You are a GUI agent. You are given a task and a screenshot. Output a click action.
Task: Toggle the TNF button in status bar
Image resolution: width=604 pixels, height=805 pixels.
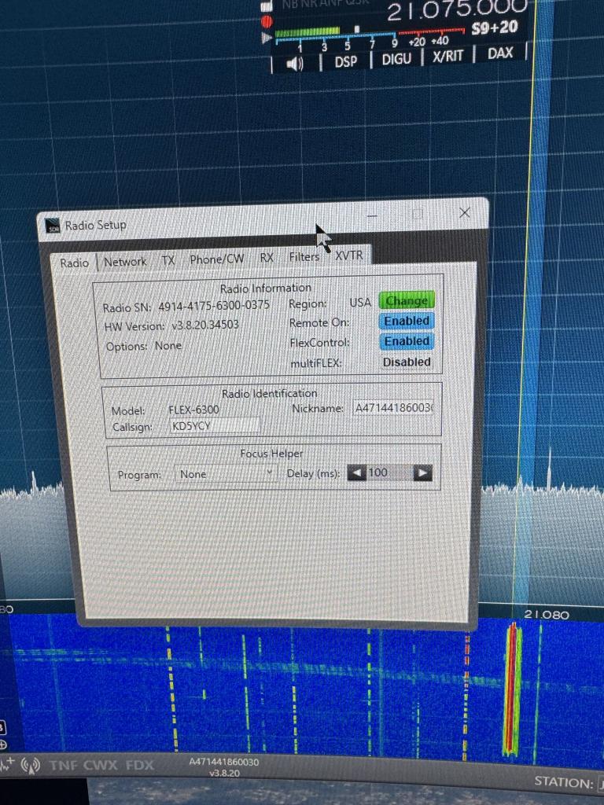[63, 764]
